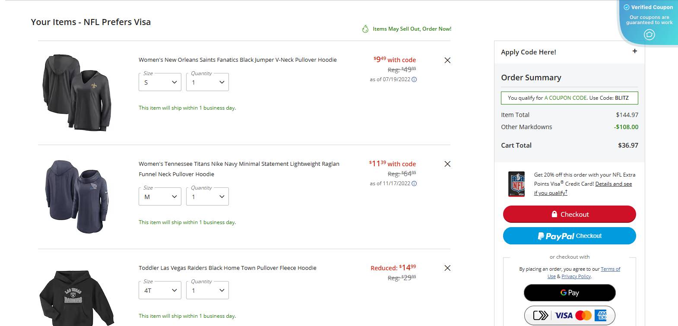Click the G Pay payment button

pos(569,293)
